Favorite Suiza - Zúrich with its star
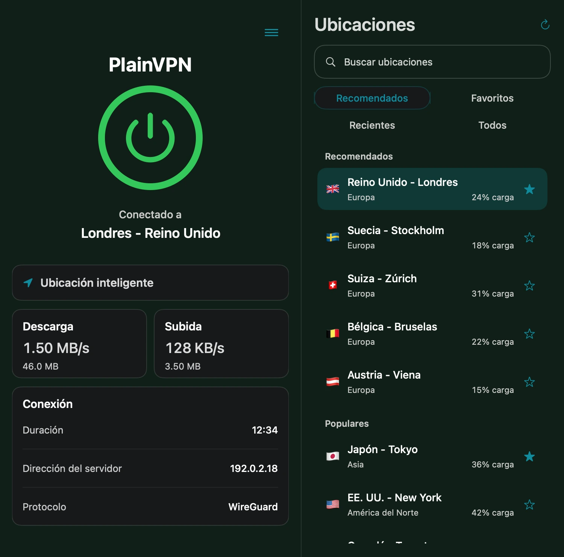Image resolution: width=564 pixels, height=557 pixels. tap(529, 285)
